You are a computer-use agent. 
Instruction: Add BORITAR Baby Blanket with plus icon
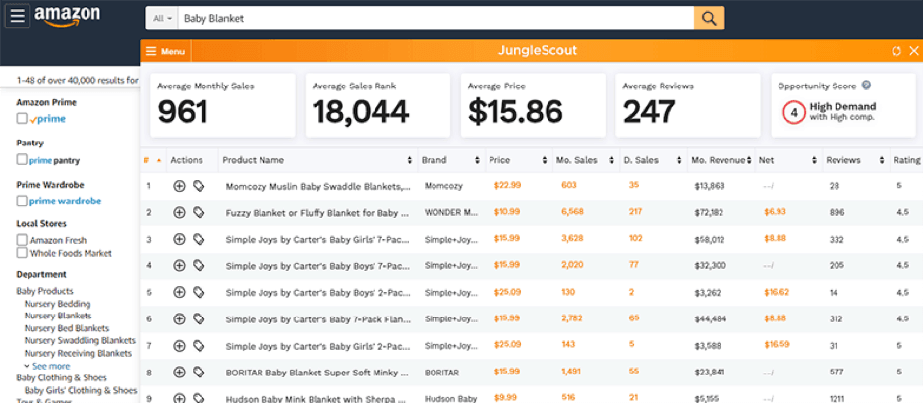click(179, 373)
